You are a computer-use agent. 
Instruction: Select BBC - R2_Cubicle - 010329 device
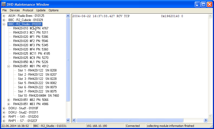[26, 20]
